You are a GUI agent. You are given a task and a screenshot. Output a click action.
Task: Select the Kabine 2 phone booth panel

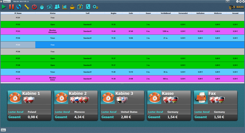tap(76, 106)
